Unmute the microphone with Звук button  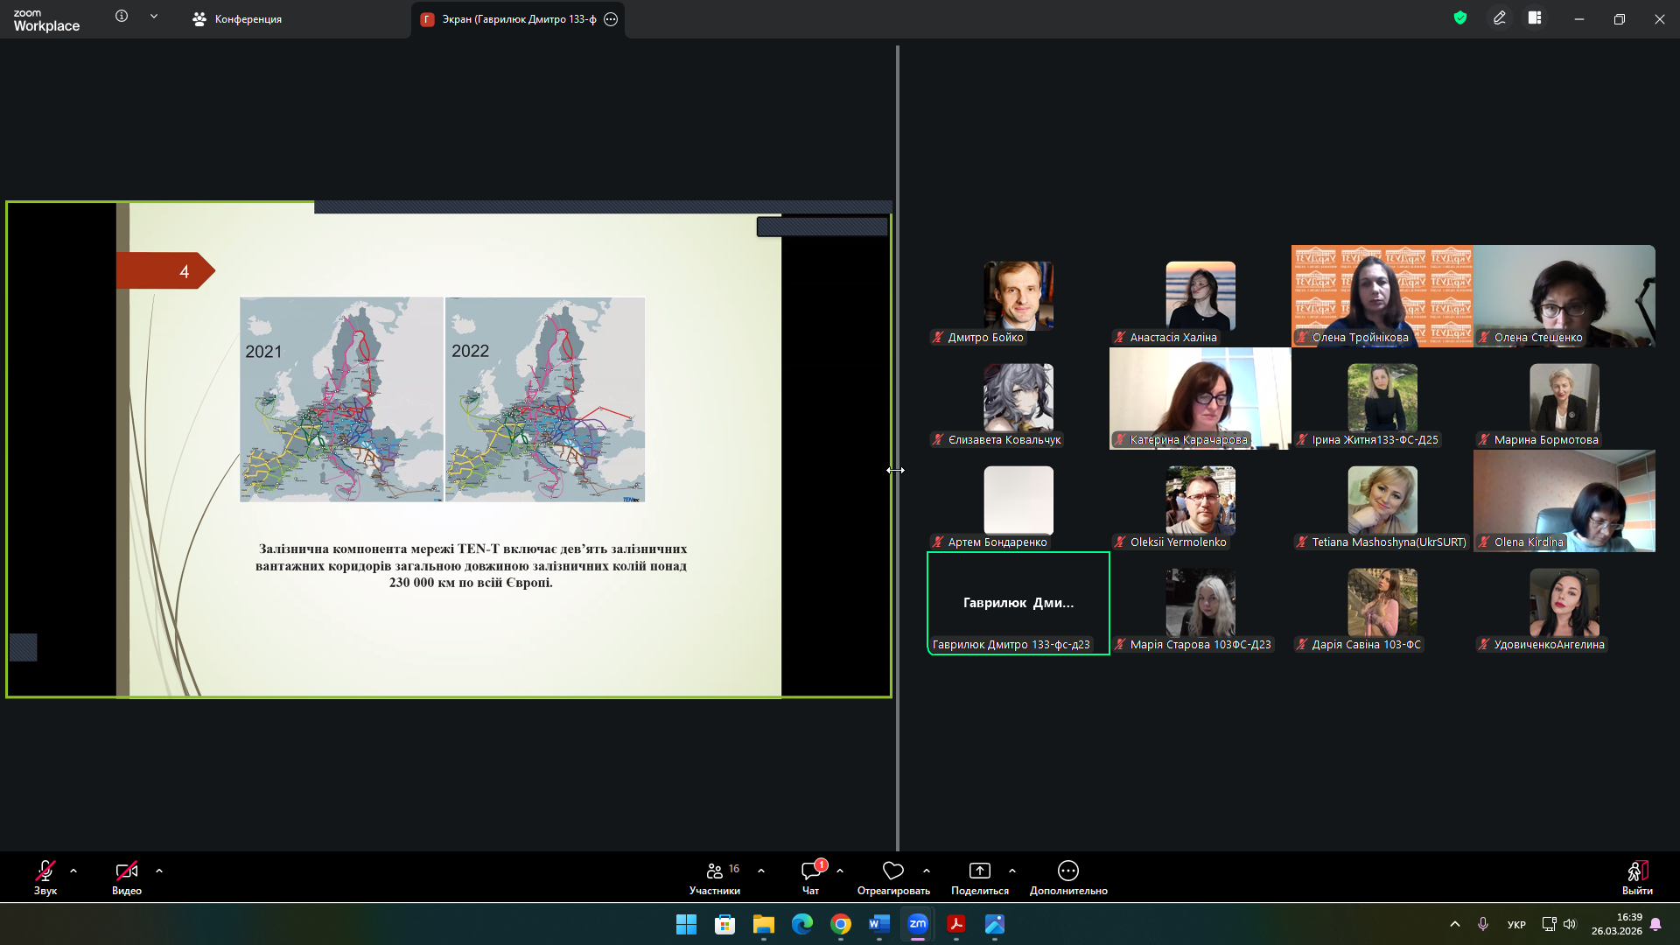point(45,871)
